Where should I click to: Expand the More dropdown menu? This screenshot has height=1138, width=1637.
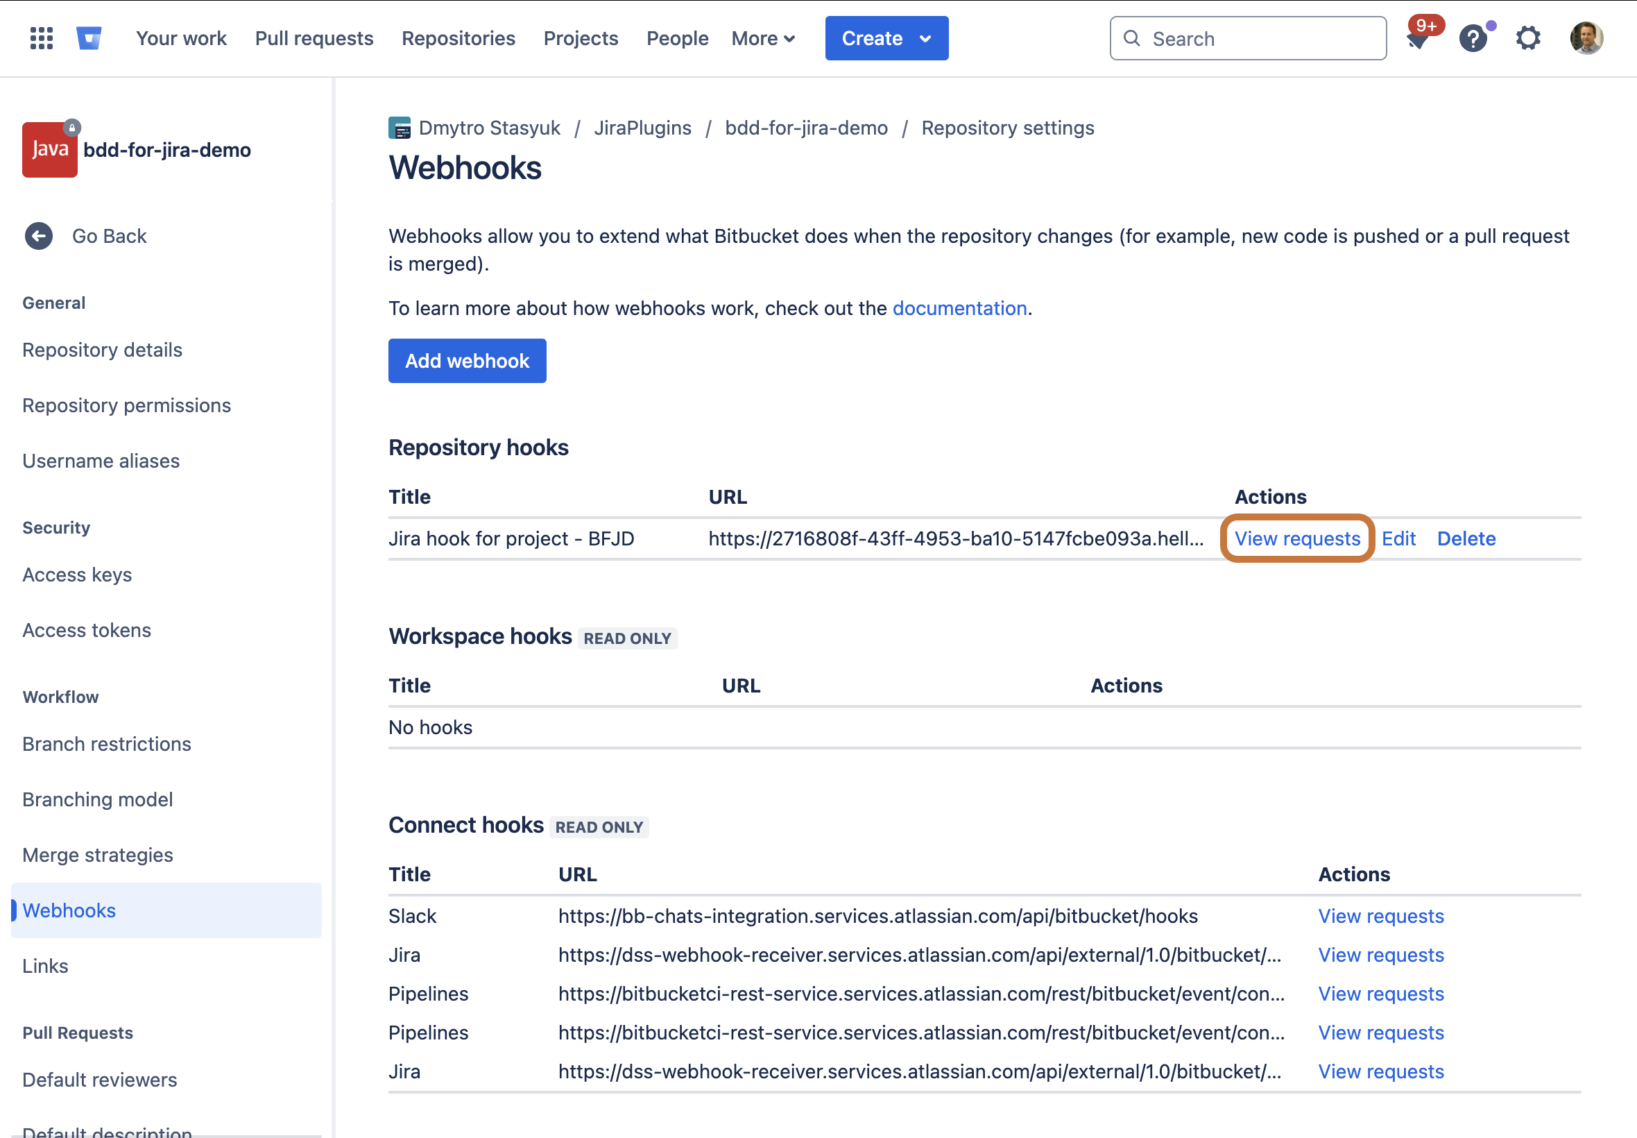[763, 38]
